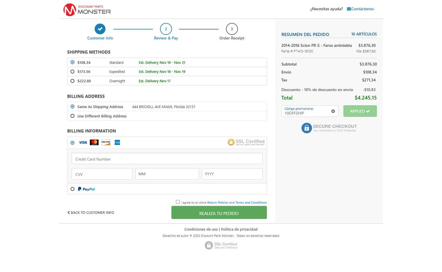Click the Applied promo button
This screenshot has width=442, height=272.
coord(360,111)
